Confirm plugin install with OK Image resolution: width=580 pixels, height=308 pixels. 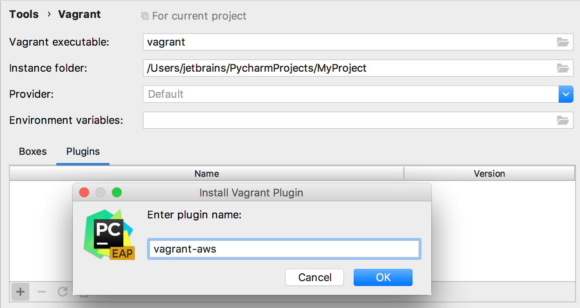[x=383, y=277]
